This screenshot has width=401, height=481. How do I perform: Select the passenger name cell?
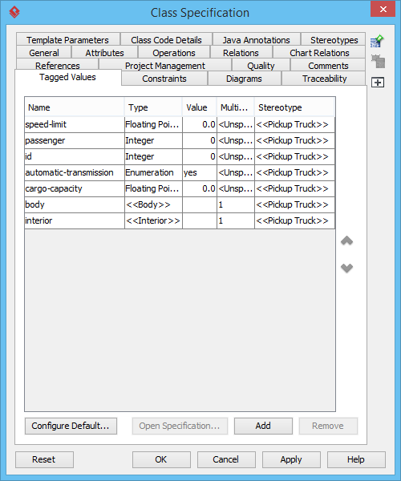(x=75, y=140)
